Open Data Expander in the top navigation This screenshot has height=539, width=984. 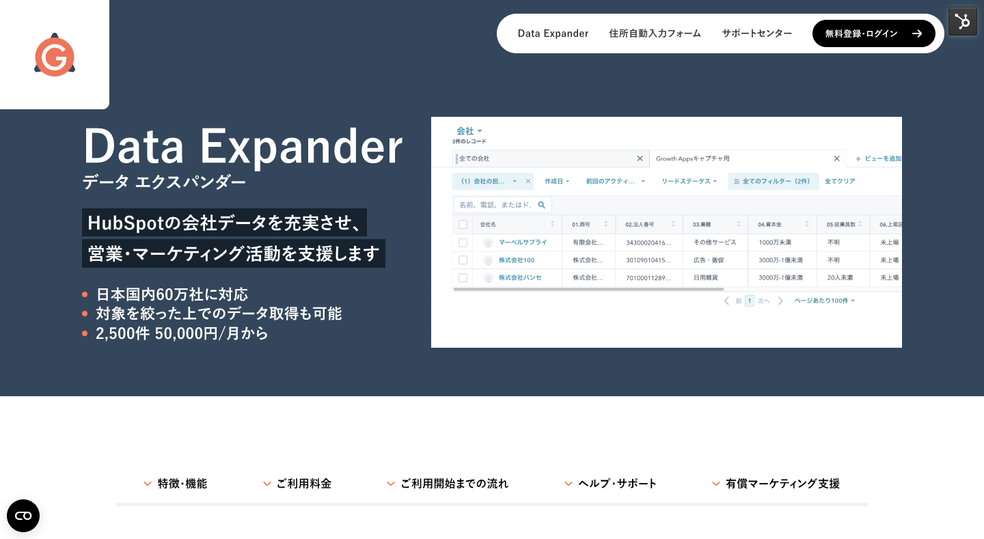(x=553, y=33)
